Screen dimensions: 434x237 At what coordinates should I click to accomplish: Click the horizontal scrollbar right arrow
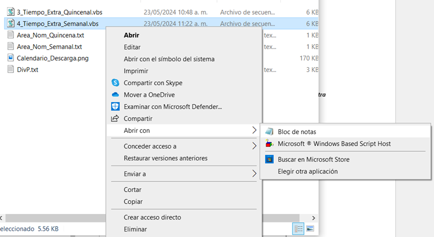tap(313, 217)
